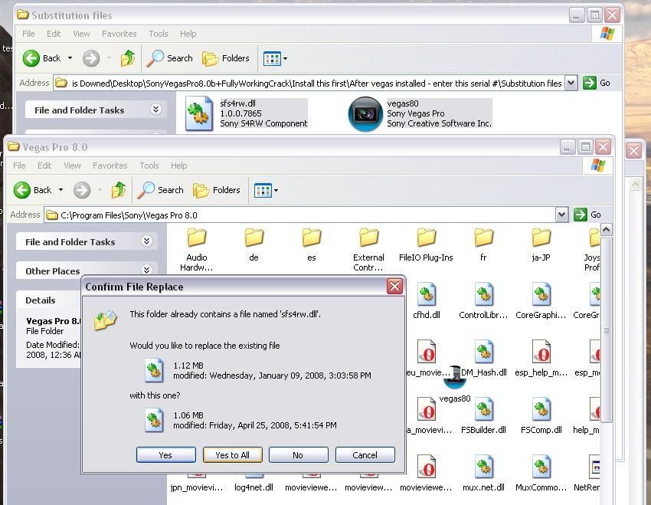Click Yes to replace sfs4rw.dll
The image size is (651, 505).
point(165,454)
